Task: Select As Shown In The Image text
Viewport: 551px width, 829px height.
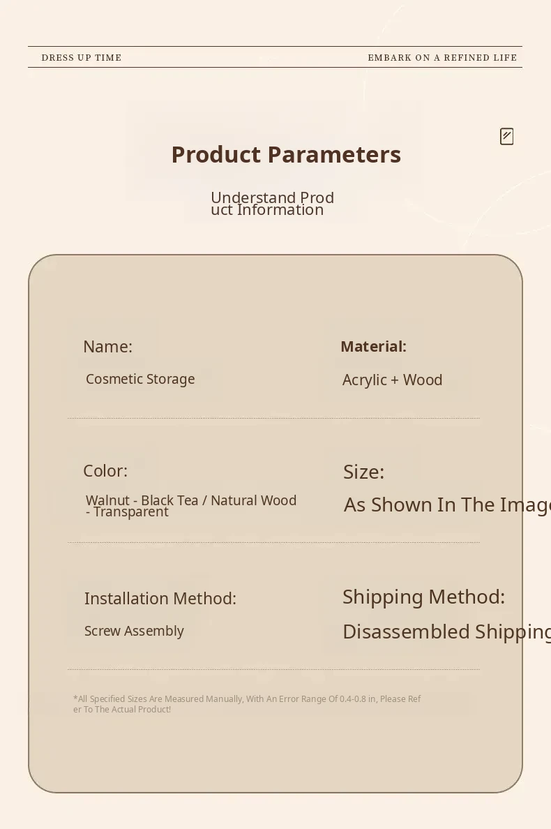Action: coord(446,505)
